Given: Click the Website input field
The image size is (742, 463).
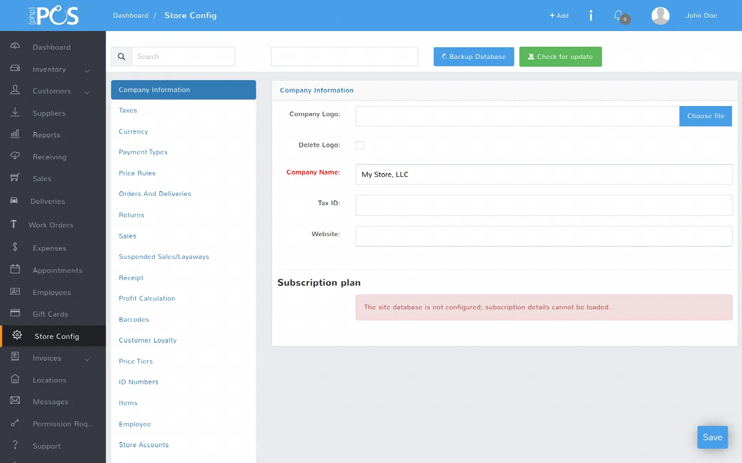Looking at the screenshot, I should coord(544,236).
